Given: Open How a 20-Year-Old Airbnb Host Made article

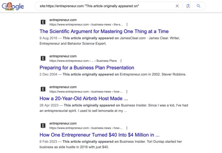Looking at the screenshot, I should coord(84,98).
